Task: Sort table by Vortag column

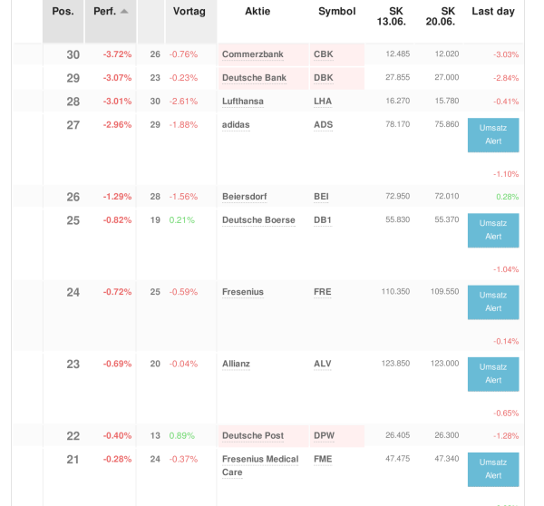Action: 189,12
